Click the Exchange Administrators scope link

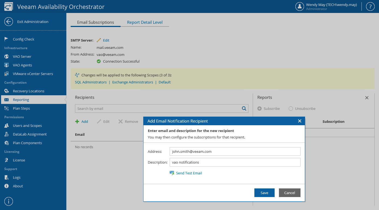coord(132,82)
